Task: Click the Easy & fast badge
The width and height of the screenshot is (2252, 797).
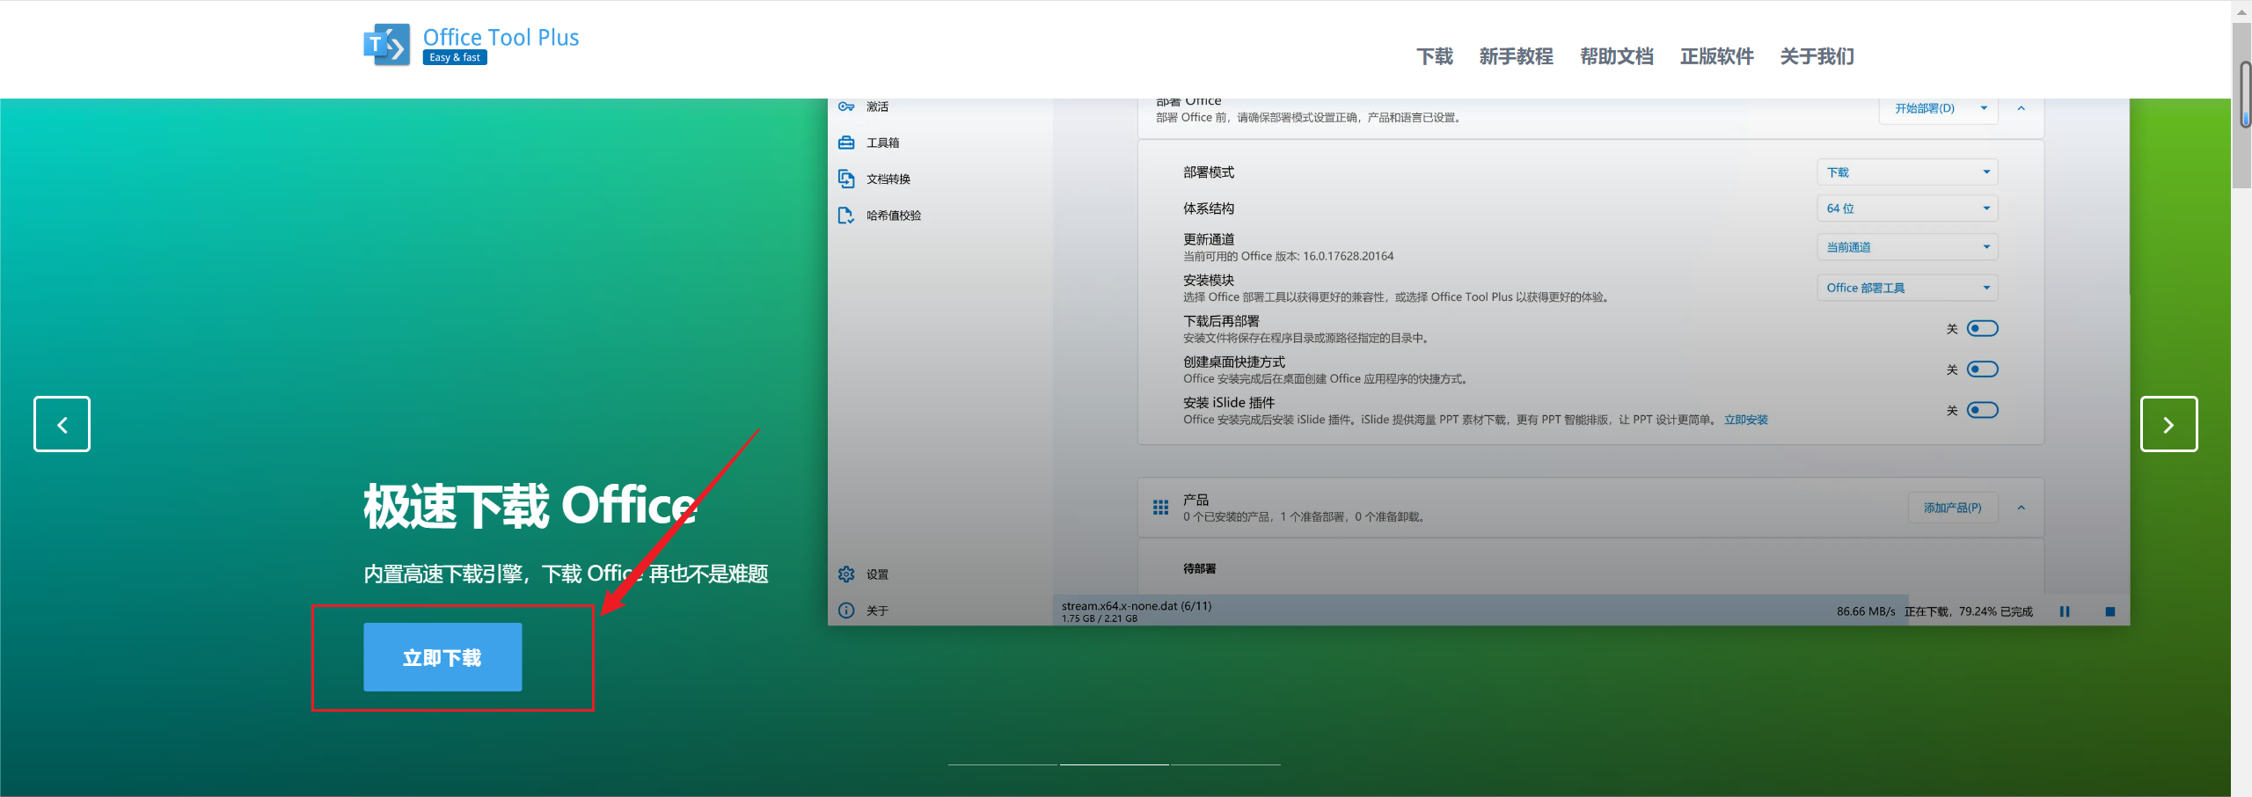Action: pyautogui.click(x=455, y=57)
